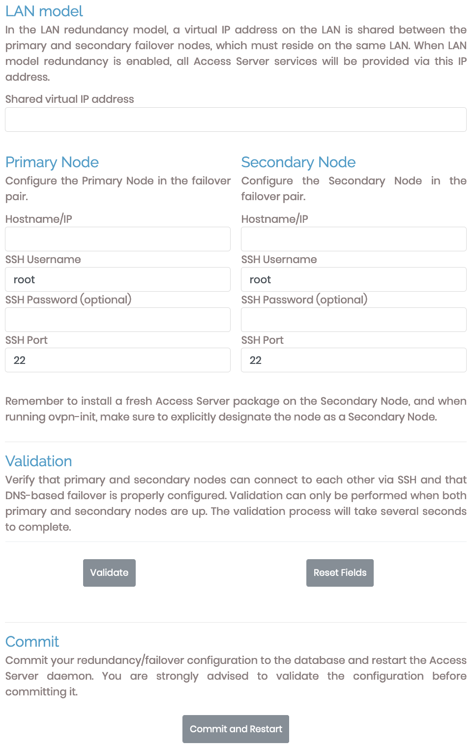The image size is (475, 749).
Task: Click the Commit section heading
Action: point(32,642)
